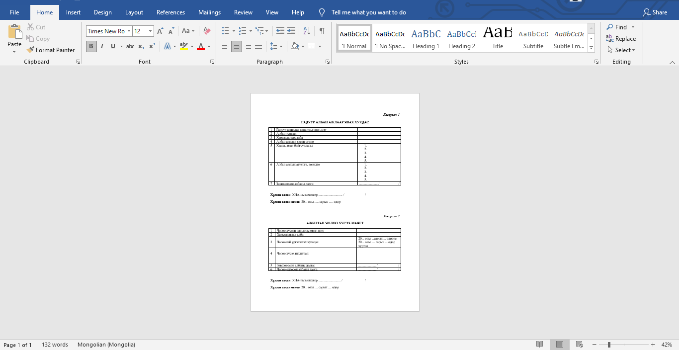The width and height of the screenshot is (679, 350).
Task: Toggle Bold formatting off
Action: [x=91, y=46]
